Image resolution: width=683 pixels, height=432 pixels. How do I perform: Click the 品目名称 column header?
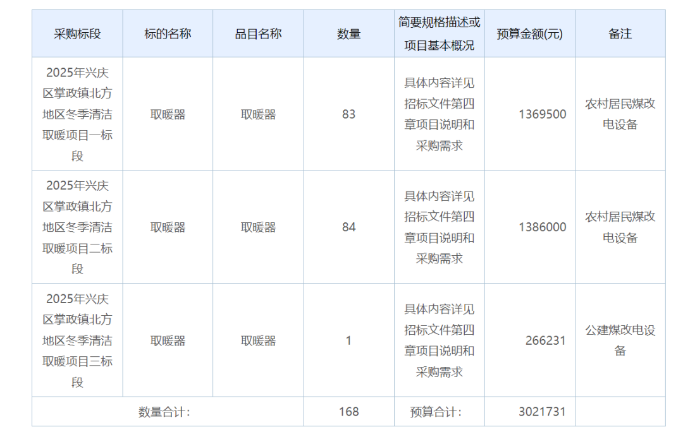click(x=258, y=34)
